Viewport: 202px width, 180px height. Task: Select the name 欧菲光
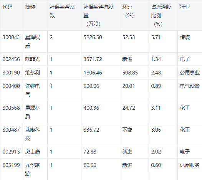(33, 59)
